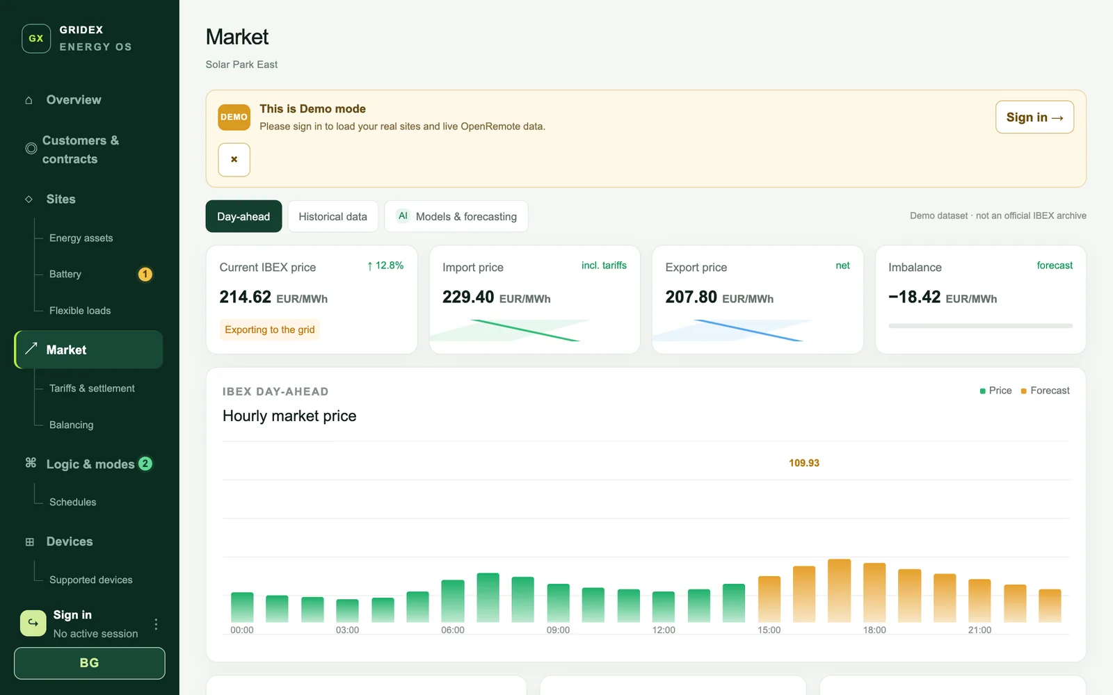Click the Exporting to the grid tag

click(270, 329)
